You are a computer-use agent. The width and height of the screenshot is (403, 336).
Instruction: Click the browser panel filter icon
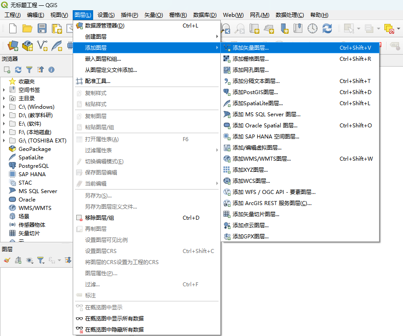point(29,70)
